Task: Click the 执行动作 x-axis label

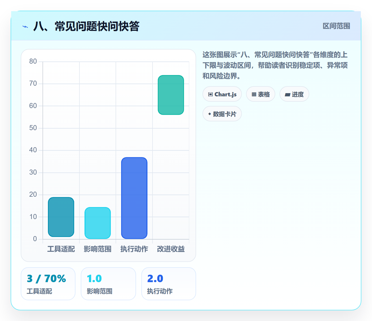Action: 134,249
